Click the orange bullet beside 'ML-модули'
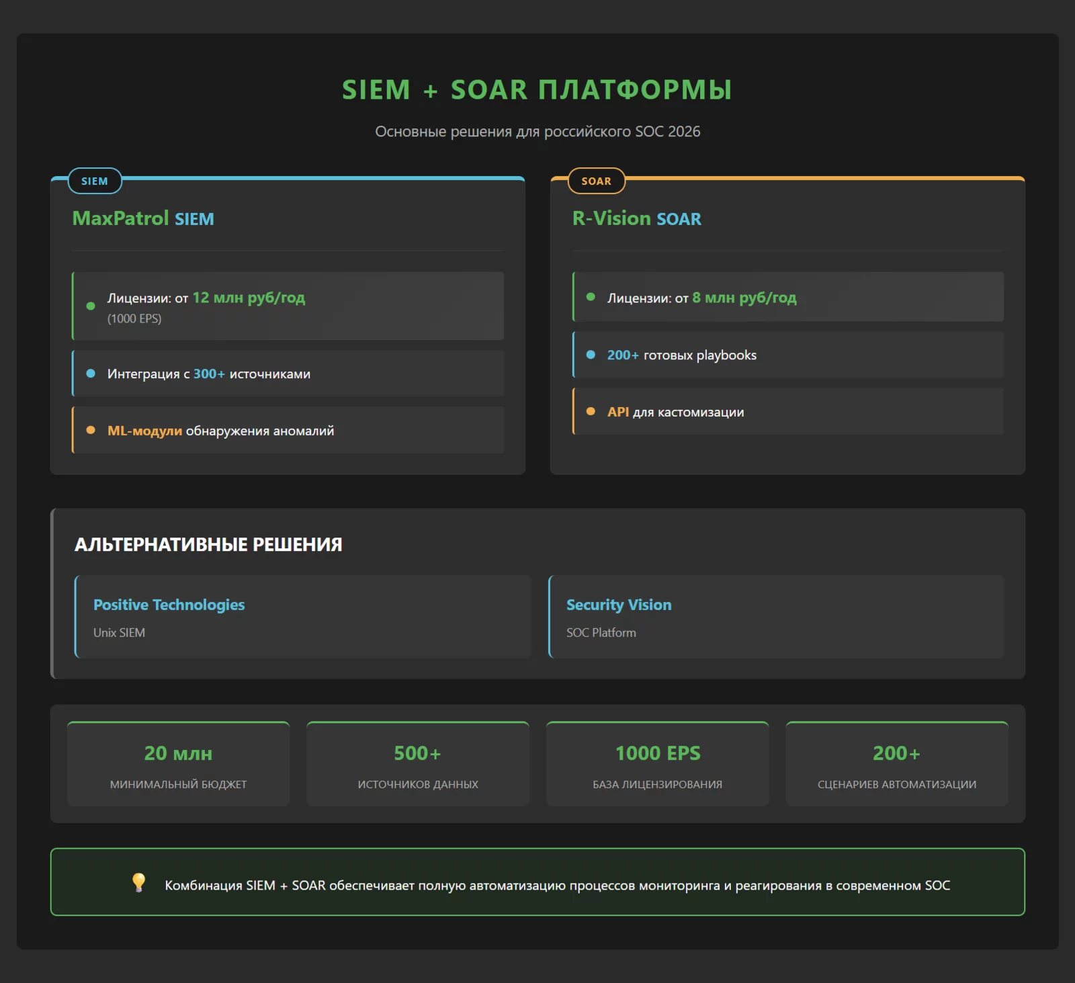 tap(91, 430)
